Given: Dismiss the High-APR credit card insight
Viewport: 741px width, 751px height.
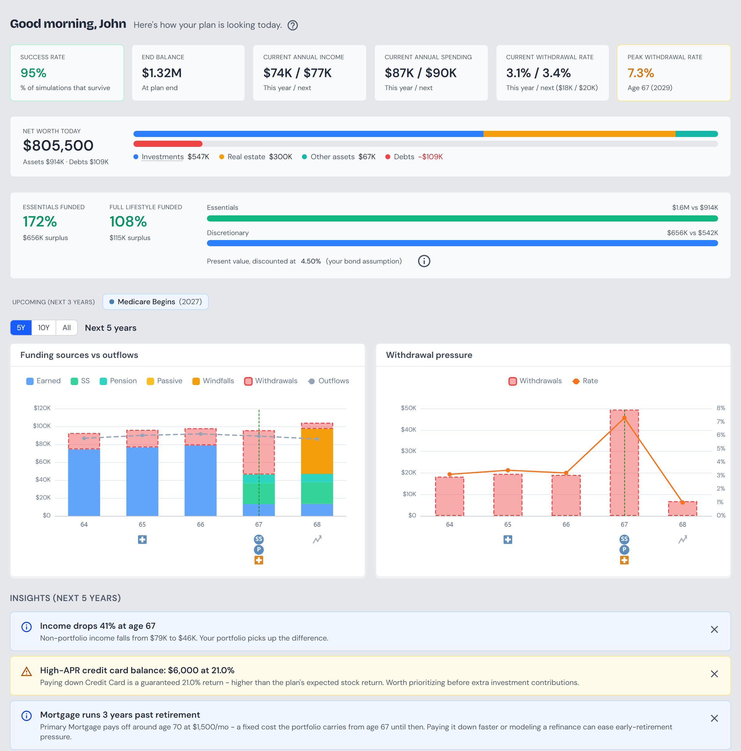Looking at the screenshot, I should coord(714,674).
